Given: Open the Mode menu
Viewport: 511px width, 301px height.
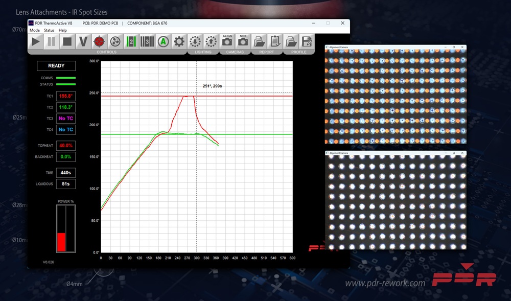Looking at the screenshot, I should tap(34, 31).
